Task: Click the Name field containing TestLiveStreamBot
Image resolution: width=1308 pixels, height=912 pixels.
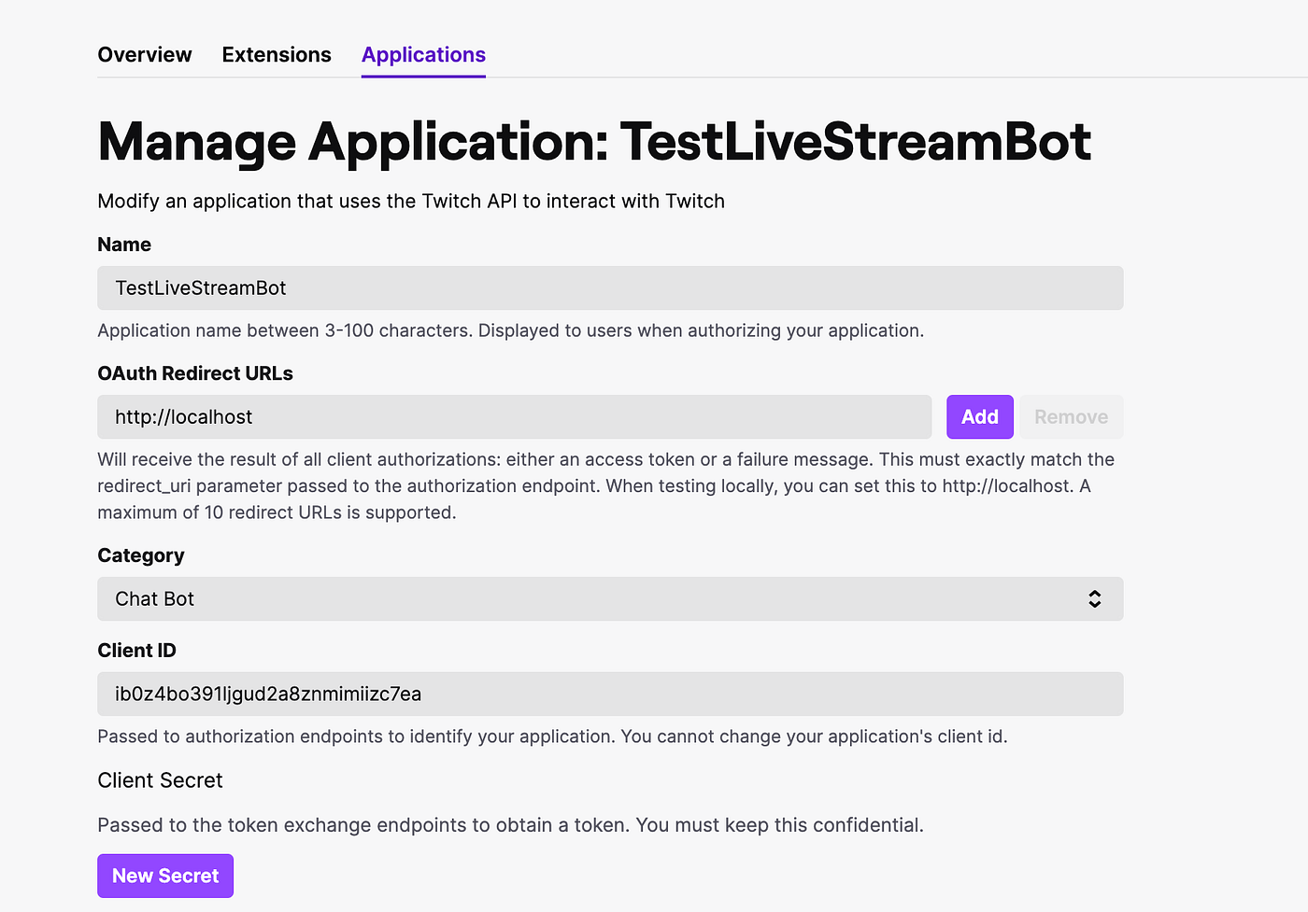Action: coord(609,288)
